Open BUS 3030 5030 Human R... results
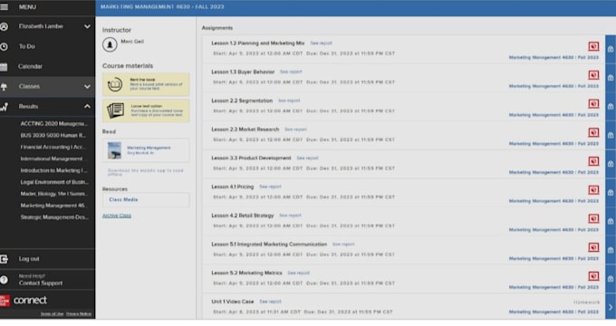616x326 pixels. point(53,136)
